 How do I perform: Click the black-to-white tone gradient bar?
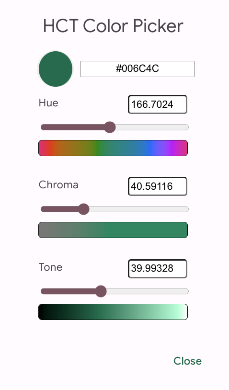pos(113,312)
